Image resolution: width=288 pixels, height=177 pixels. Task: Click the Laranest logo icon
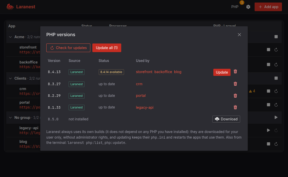[x=10, y=7]
